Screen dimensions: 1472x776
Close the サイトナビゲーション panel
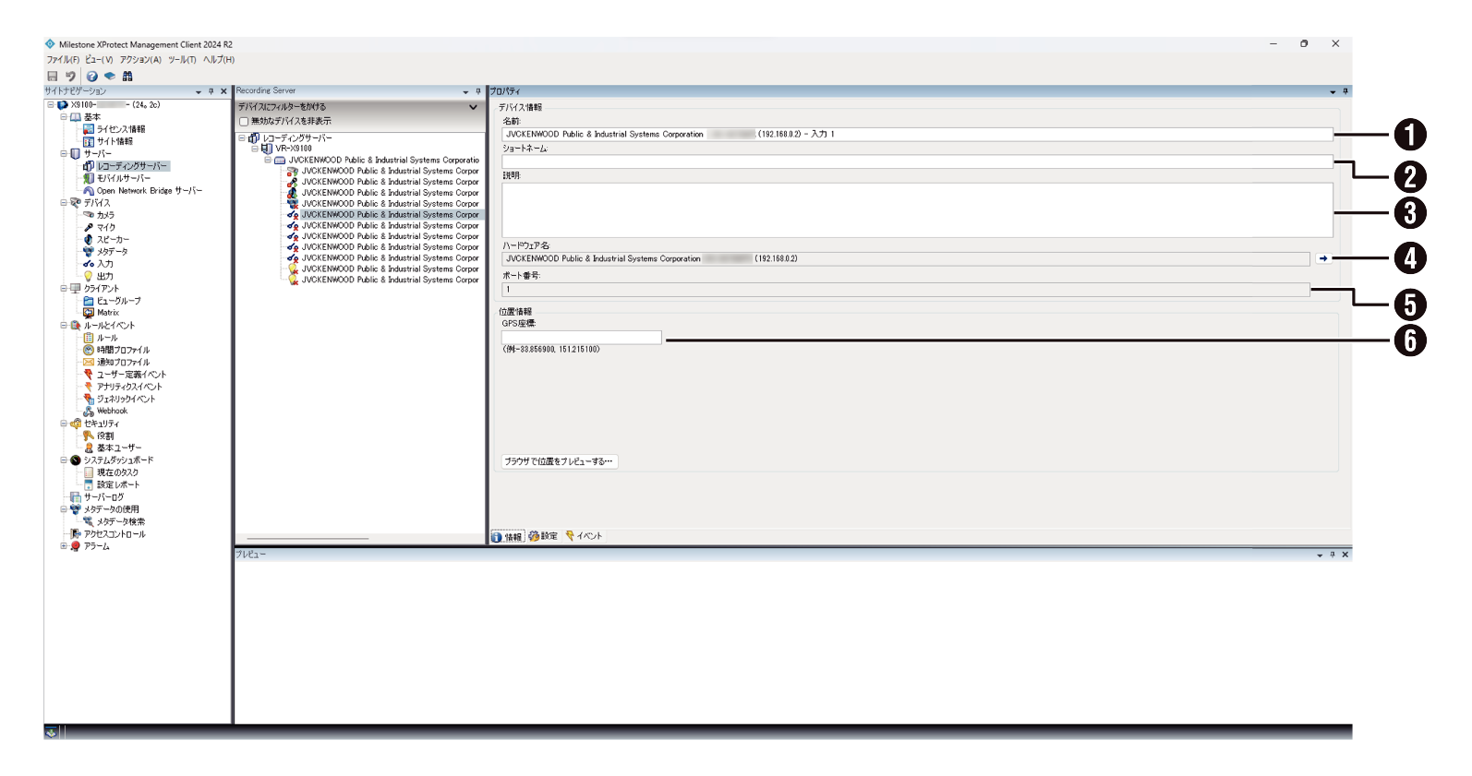pos(224,91)
